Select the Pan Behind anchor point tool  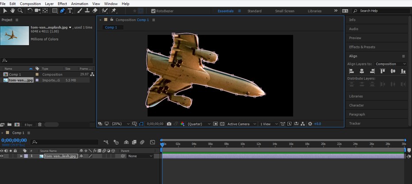click(45, 11)
